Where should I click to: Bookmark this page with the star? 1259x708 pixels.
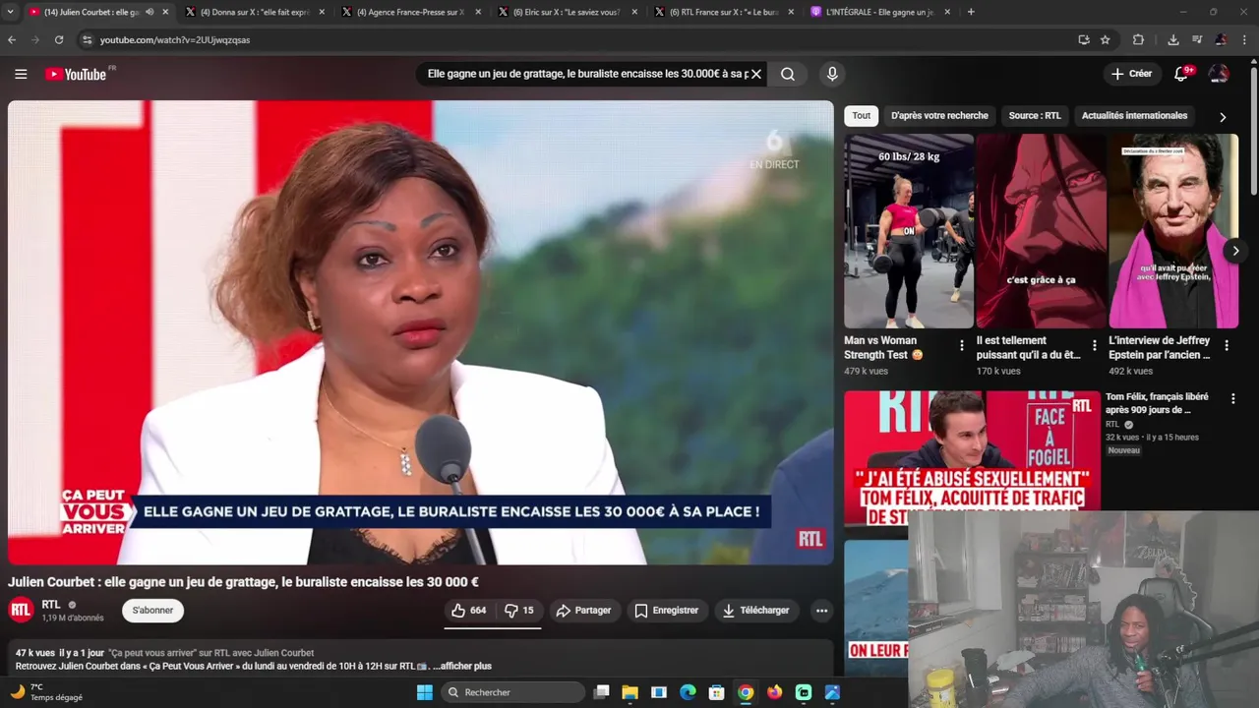[x=1106, y=40]
